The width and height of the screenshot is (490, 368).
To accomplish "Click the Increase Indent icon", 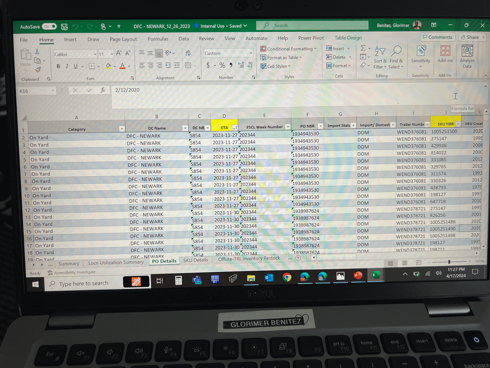I will pyautogui.click(x=177, y=65).
